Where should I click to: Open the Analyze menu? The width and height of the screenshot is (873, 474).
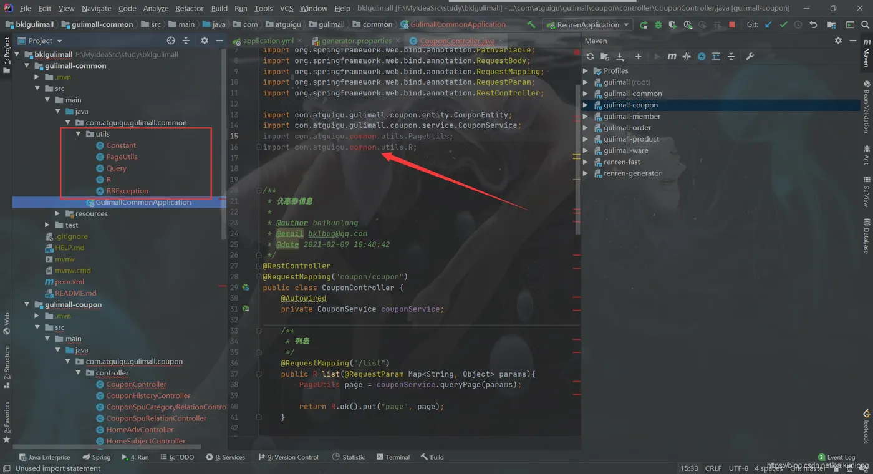tap(155, 8)
